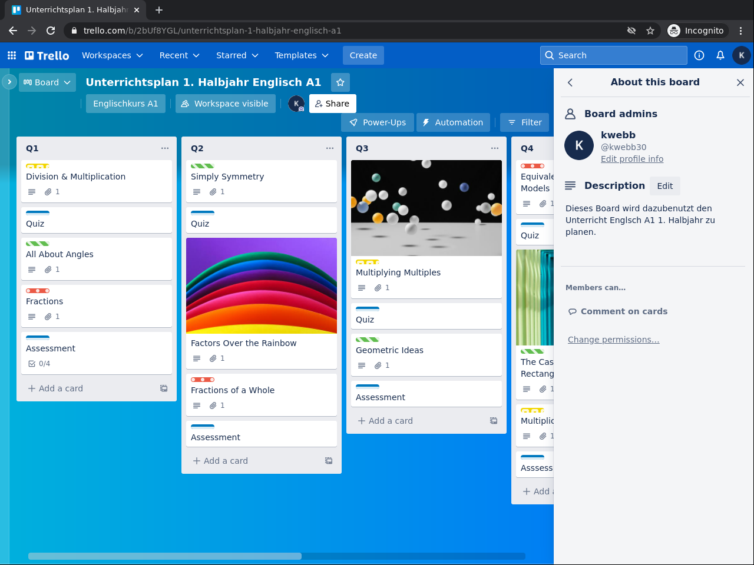754x565 pixels.
Task: Open Power-Ups
Action: tap(378, 122)
